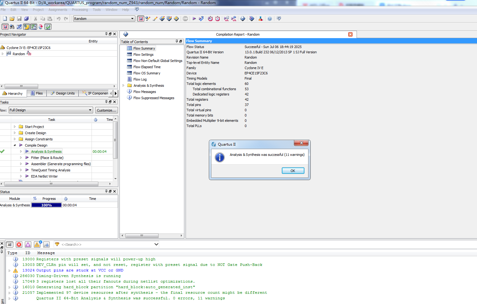The height and width of the screenshot is (304, 477).
Task: Close the Compilation Report tab
Action: coord(350,34)
